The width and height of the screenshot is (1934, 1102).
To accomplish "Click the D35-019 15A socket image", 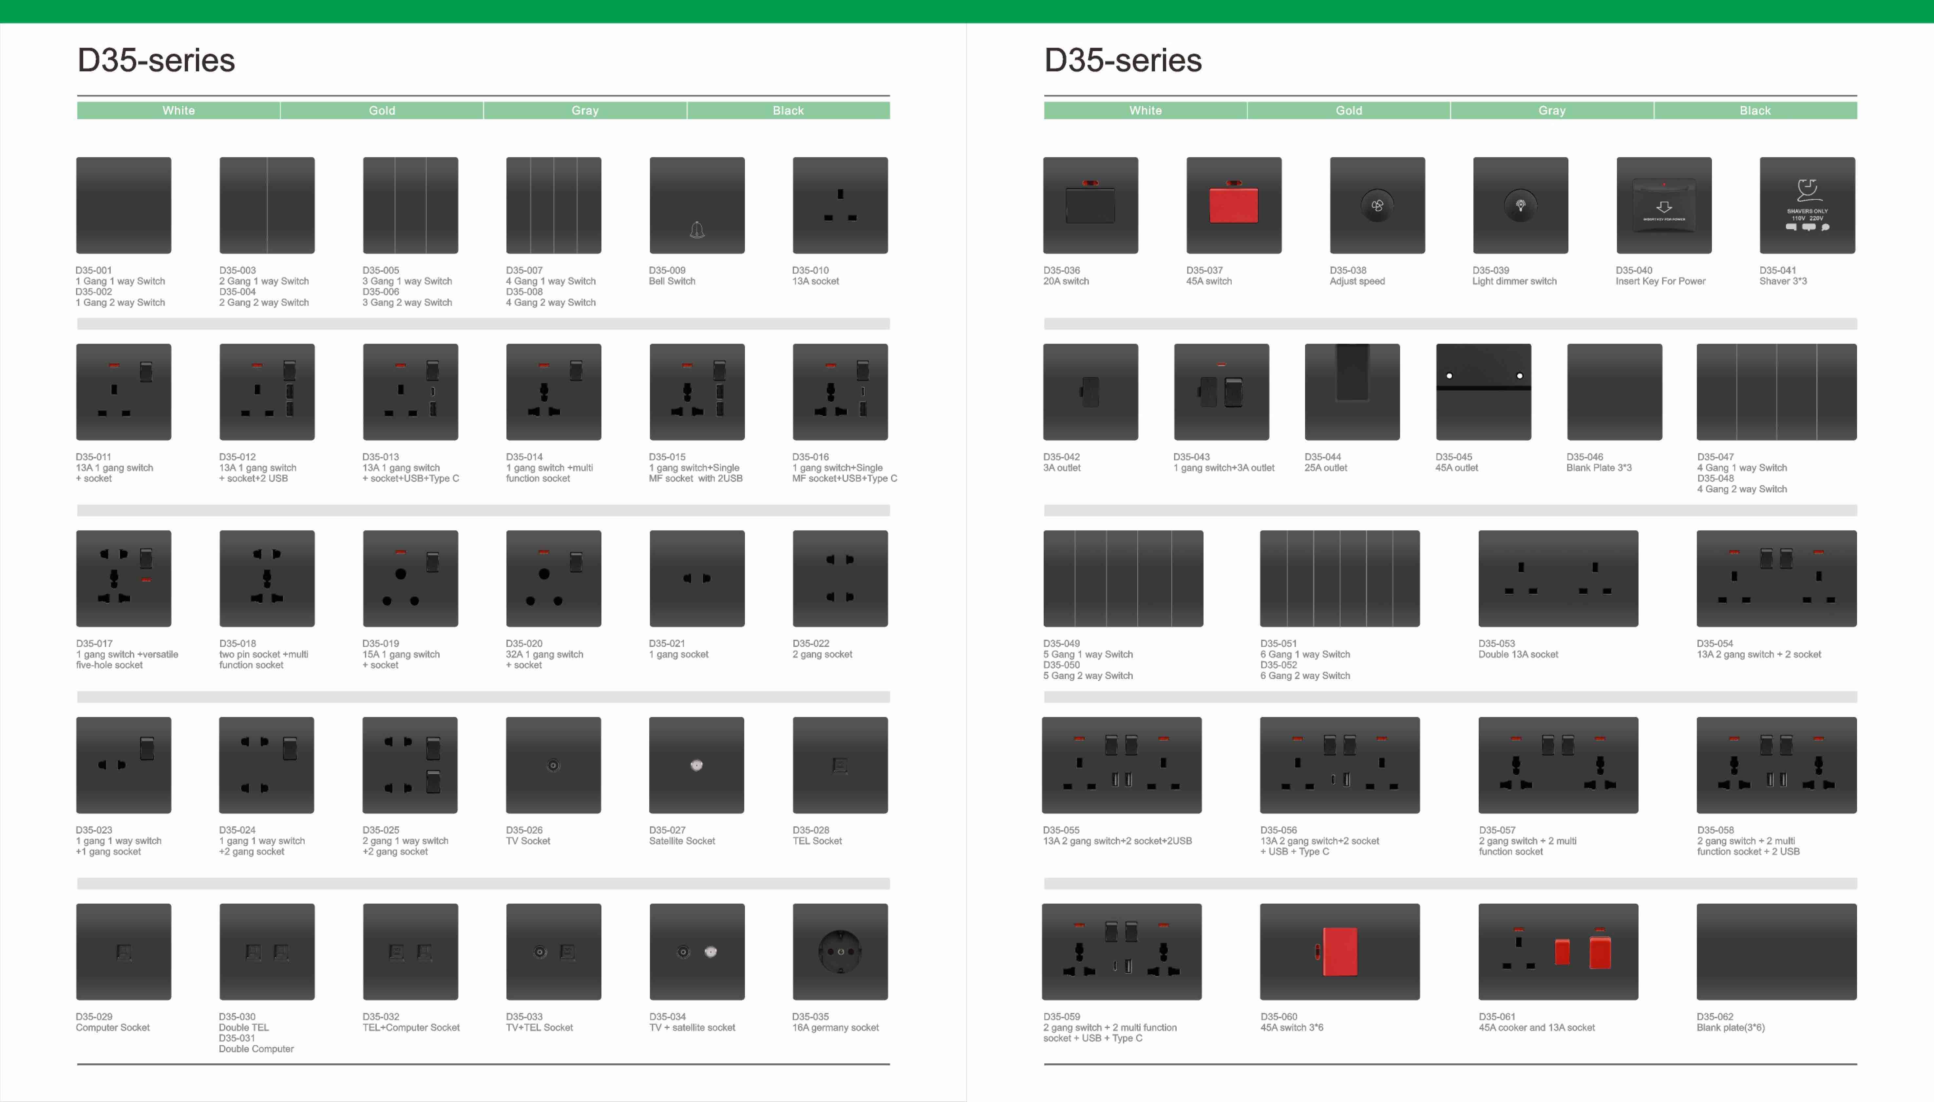I will pyautogui.click(x=410, y=578).
